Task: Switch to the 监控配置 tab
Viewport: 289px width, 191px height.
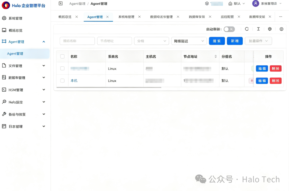Action: [227, 17]
